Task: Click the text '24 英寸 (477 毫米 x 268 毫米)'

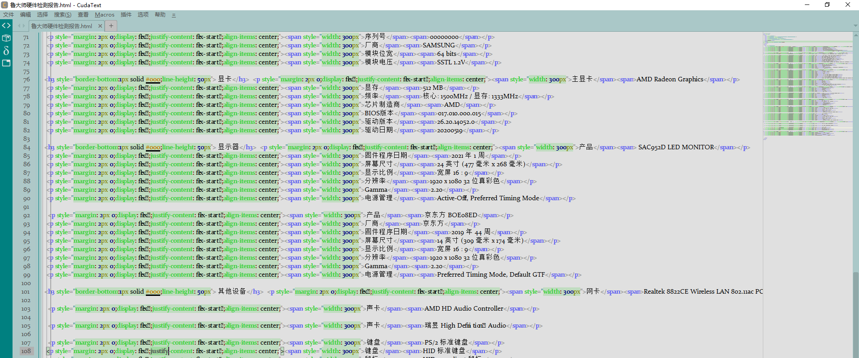Action: (x=481, y=164)
